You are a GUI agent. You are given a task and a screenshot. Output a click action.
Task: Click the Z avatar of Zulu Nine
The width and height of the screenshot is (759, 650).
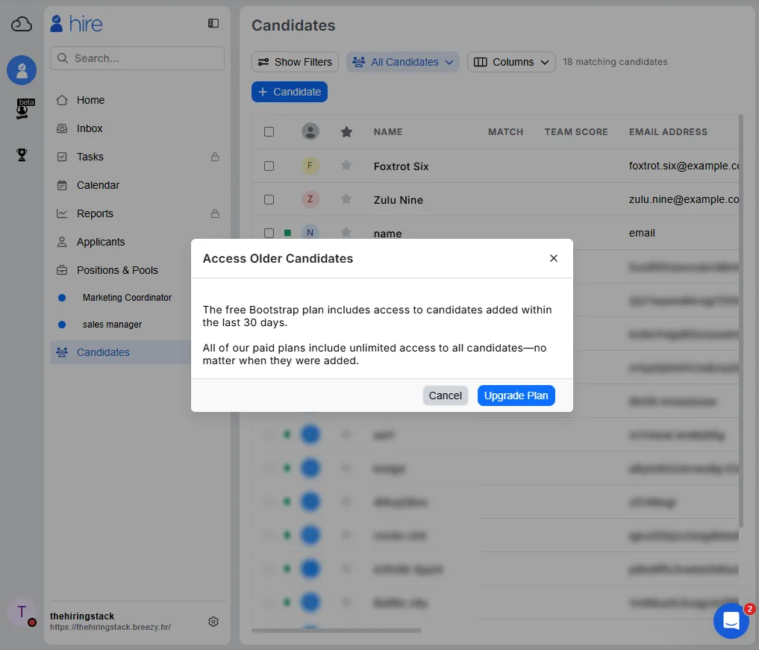pyautogui.click(x=310, y=199)
